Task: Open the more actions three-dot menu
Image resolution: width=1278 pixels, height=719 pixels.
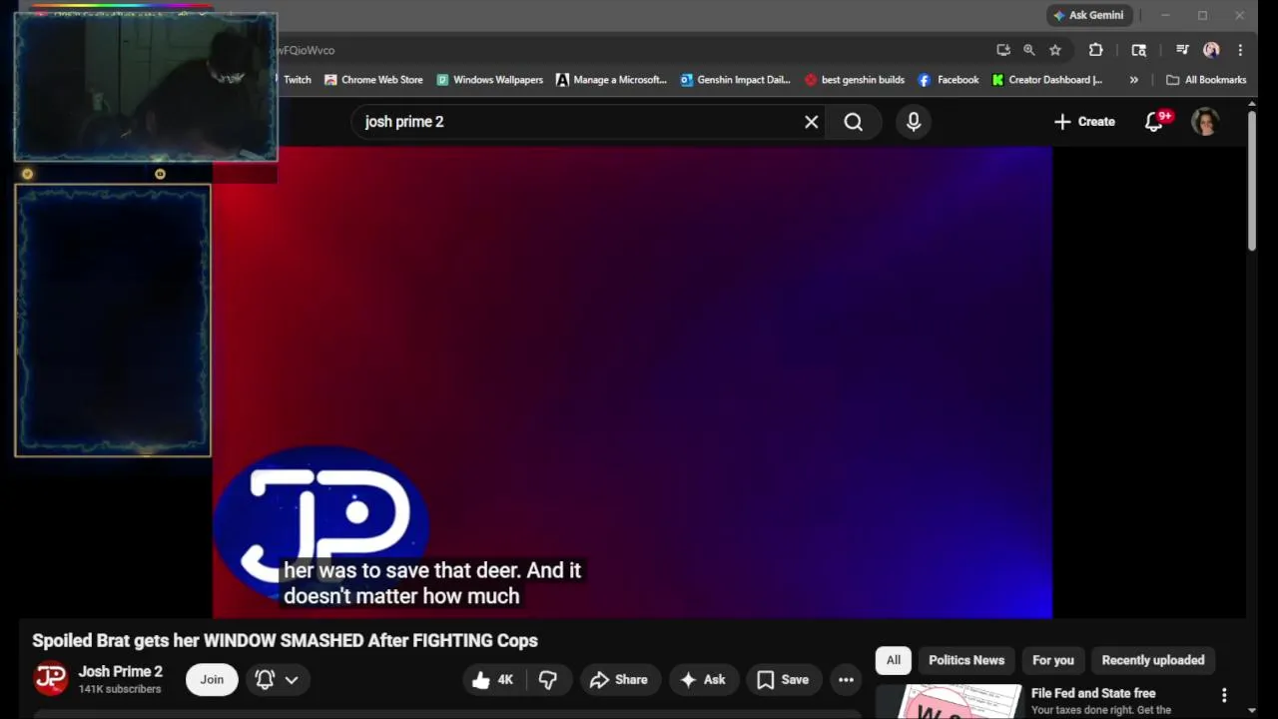Action: click(x=846, y=680)
